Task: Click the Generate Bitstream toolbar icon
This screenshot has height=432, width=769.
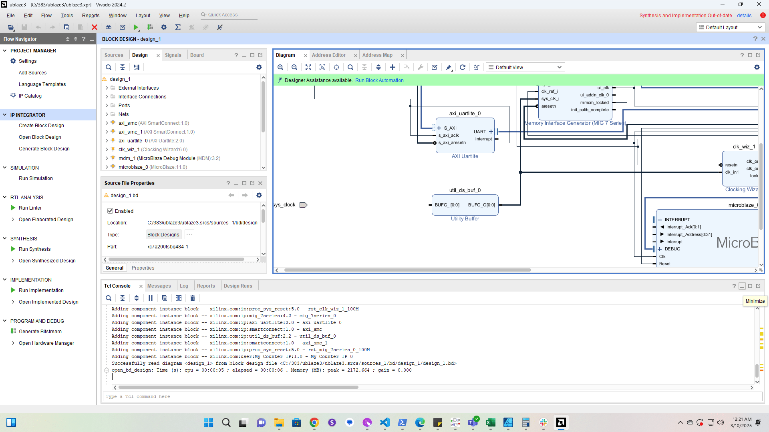Action: [150, 27]
